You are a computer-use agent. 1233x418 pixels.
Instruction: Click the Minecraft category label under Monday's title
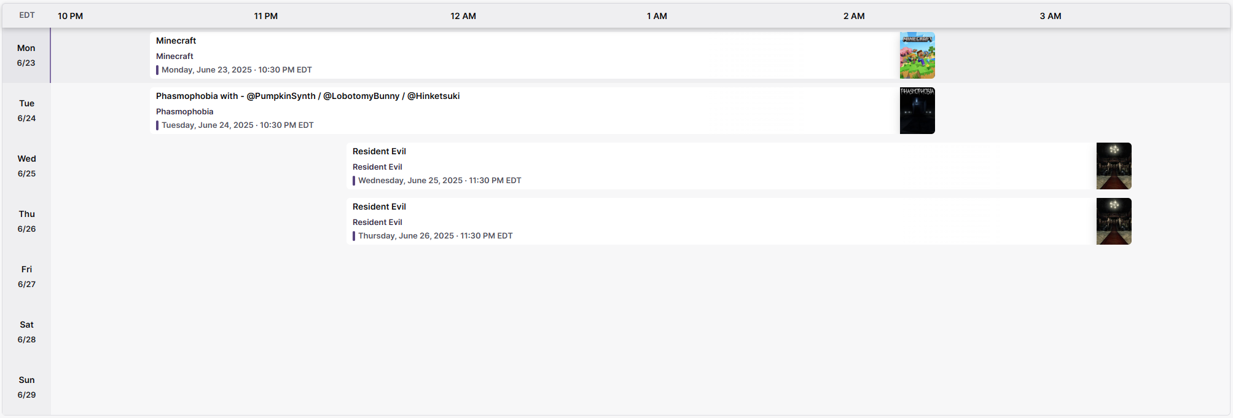pyautogui.click(x=174, y=56)
